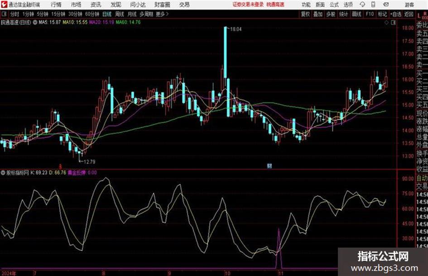Switch to 30分钟 period
The height and width of the screenshot is (276, 428).
click(75, 14)
